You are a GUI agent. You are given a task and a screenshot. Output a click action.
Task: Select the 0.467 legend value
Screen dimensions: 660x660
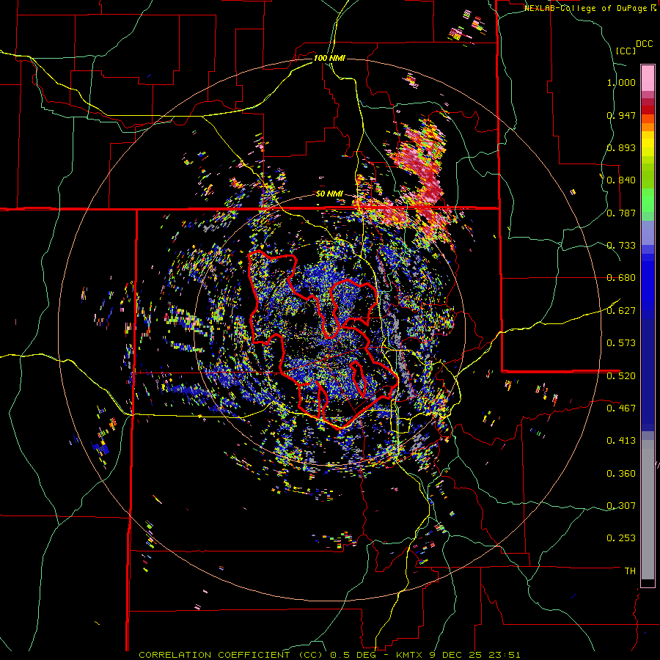pyautogui.click(x=621, y=408)
